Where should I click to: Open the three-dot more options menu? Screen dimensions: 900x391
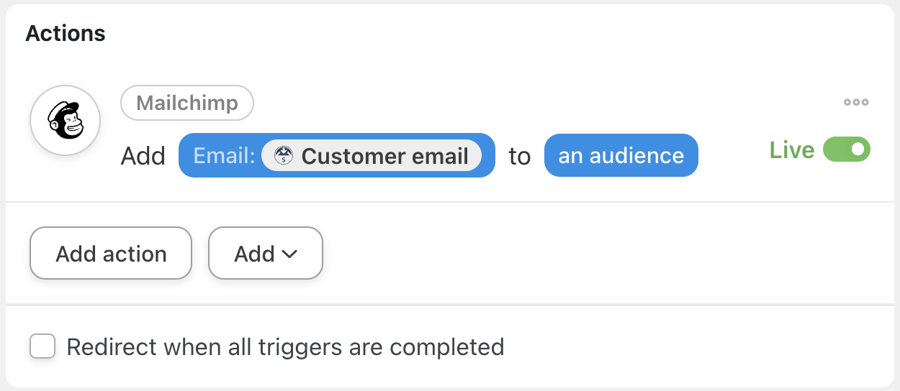(x=856, y=102)
